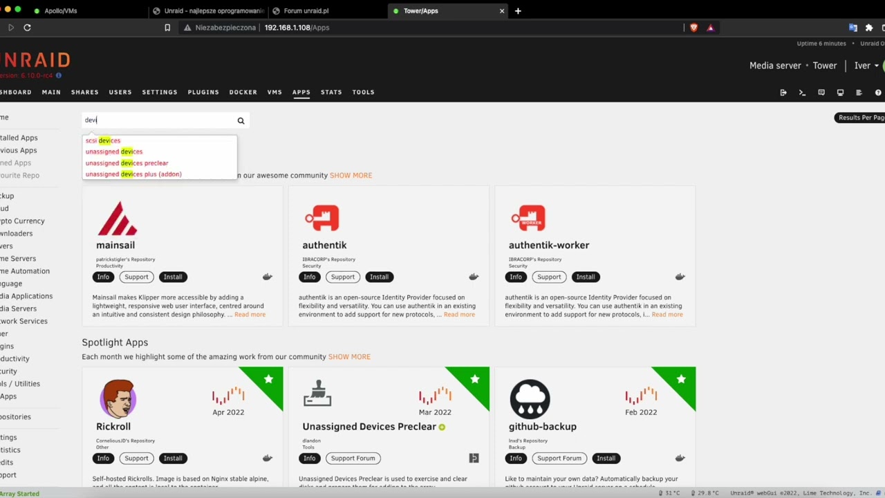Click the docker icon on authentik card
The height and width of the screenshot is (498, 885).
474,277
